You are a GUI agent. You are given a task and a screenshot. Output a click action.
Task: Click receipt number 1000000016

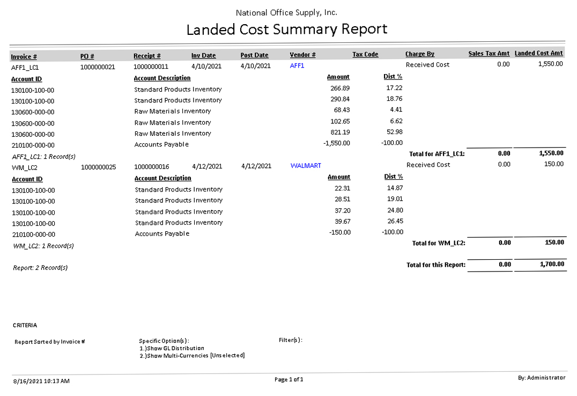pyautogui.click(x=152, y=167)
